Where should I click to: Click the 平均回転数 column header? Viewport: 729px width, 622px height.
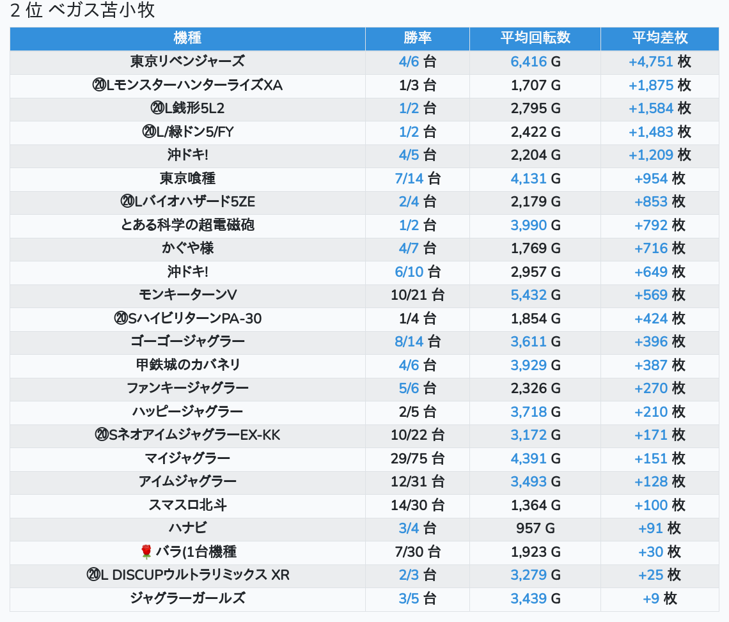[535, 38]
